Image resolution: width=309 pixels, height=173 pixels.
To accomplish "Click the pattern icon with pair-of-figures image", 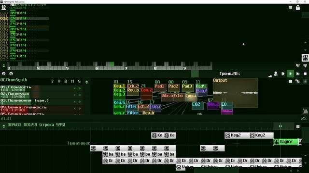I will tap(305, 58).
